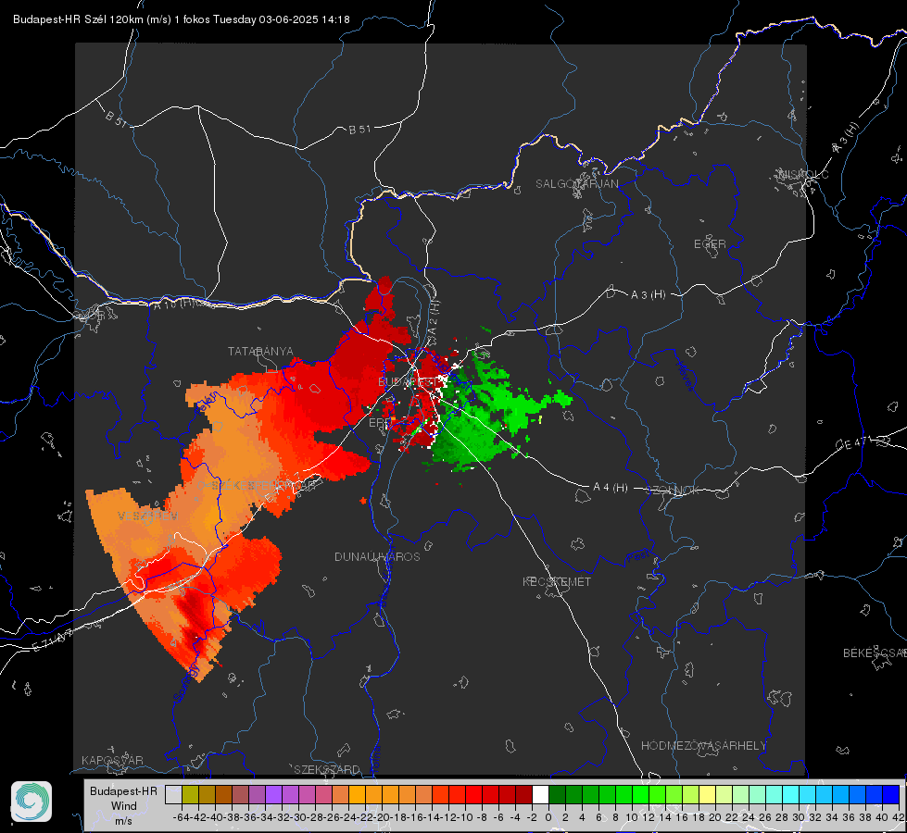Image resolution: width=907 pixels, height=833 pixels.
Task: Click the 42 value on wind scale
Action: point(898,817)
